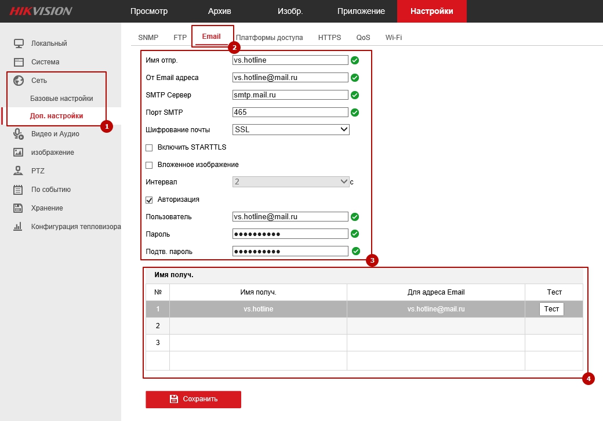603x421 pixels.
Task: Uncheck the Authorization checkbox
Action: [149, 200]
